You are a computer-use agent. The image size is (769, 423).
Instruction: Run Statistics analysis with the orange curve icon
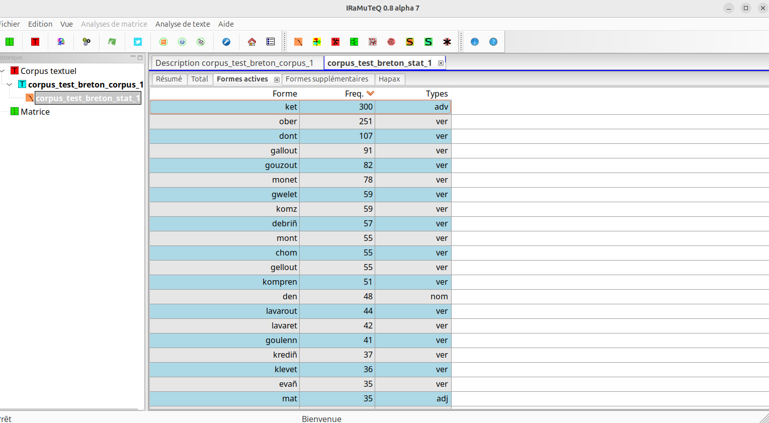298,42
